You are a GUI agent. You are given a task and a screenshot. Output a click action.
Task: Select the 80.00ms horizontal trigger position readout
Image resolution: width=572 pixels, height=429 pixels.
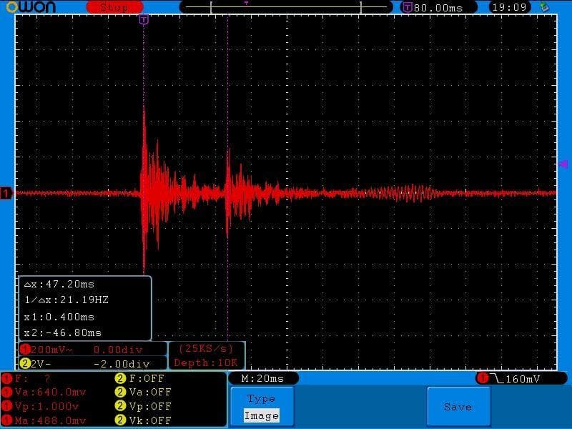[433, 8]
